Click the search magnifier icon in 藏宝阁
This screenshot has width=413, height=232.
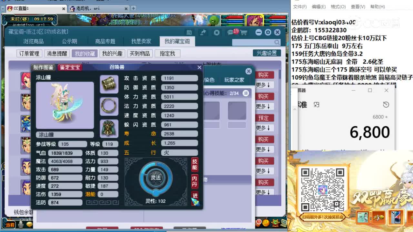click(277, 42)
